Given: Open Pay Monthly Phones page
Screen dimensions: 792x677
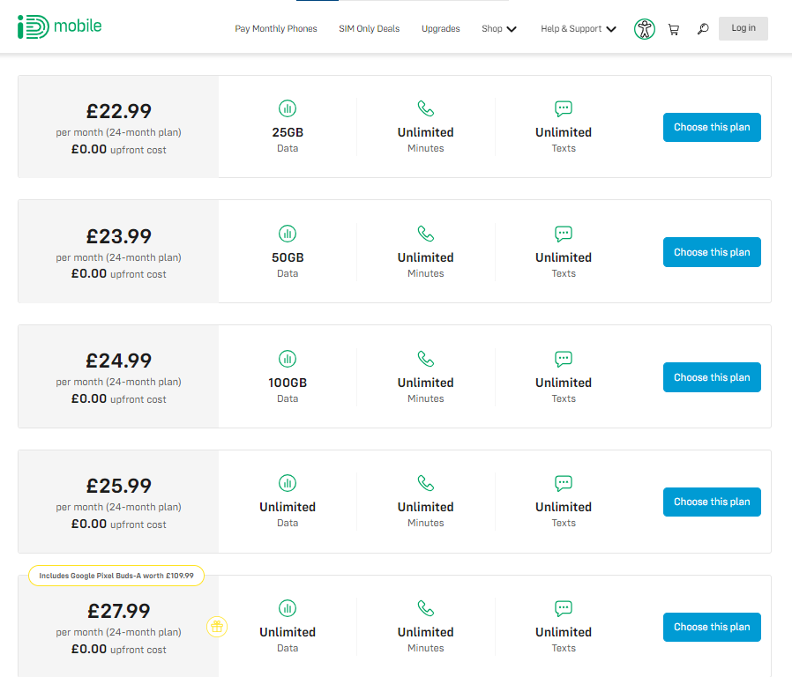Looking at the screenshot, I should click(276, 29).
